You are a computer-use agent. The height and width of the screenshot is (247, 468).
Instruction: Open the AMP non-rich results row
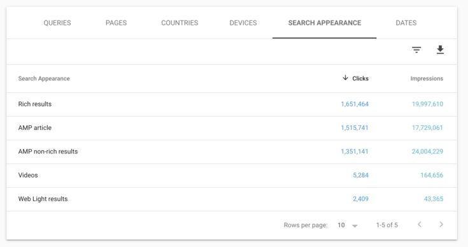click(x=232, y=152)
